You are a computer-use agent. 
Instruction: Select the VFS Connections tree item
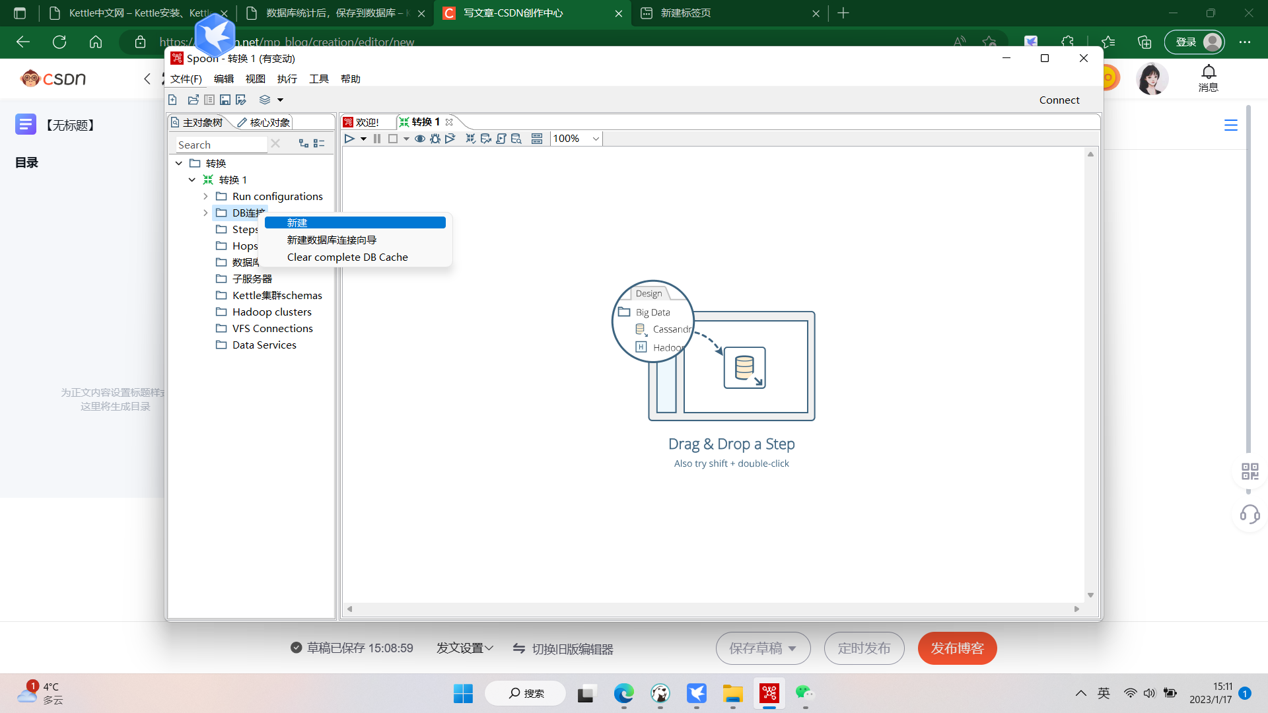coord(273,328)
